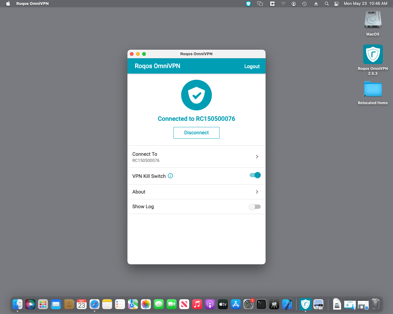This screenshot has height=314, width=393.
Task: Open Roqos OmniVPN 2.5.3 desktop icon
Action: click(373, 54)
